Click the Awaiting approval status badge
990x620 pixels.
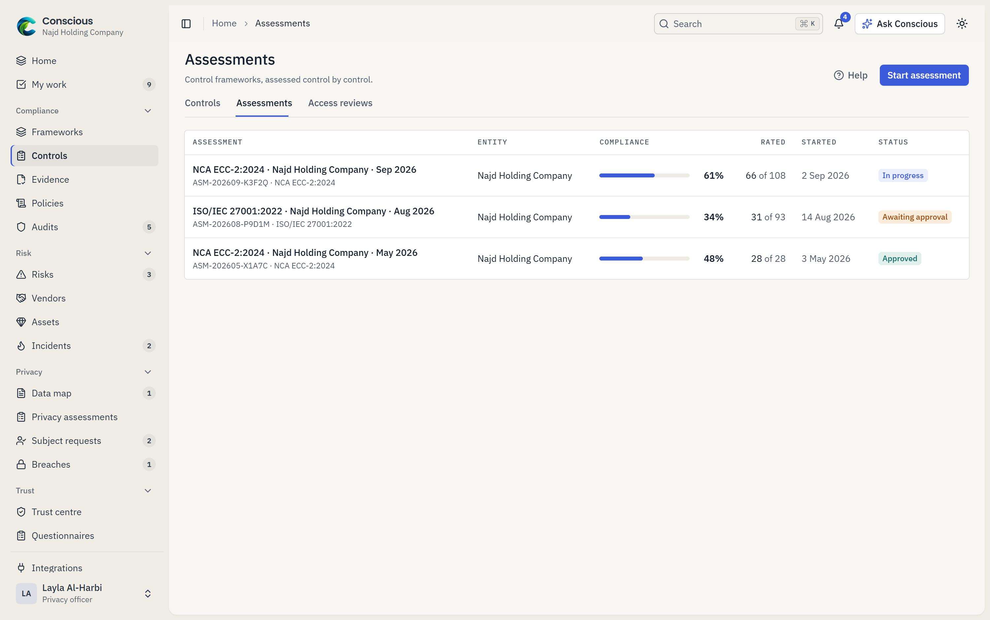tap(914, 217)
